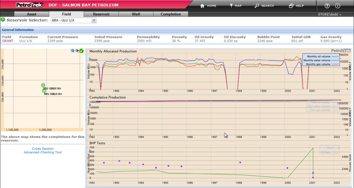Open the Map pin icon
Image resolution: width=354 pixels, height=188 pixels.
click(x=231, y=6)
